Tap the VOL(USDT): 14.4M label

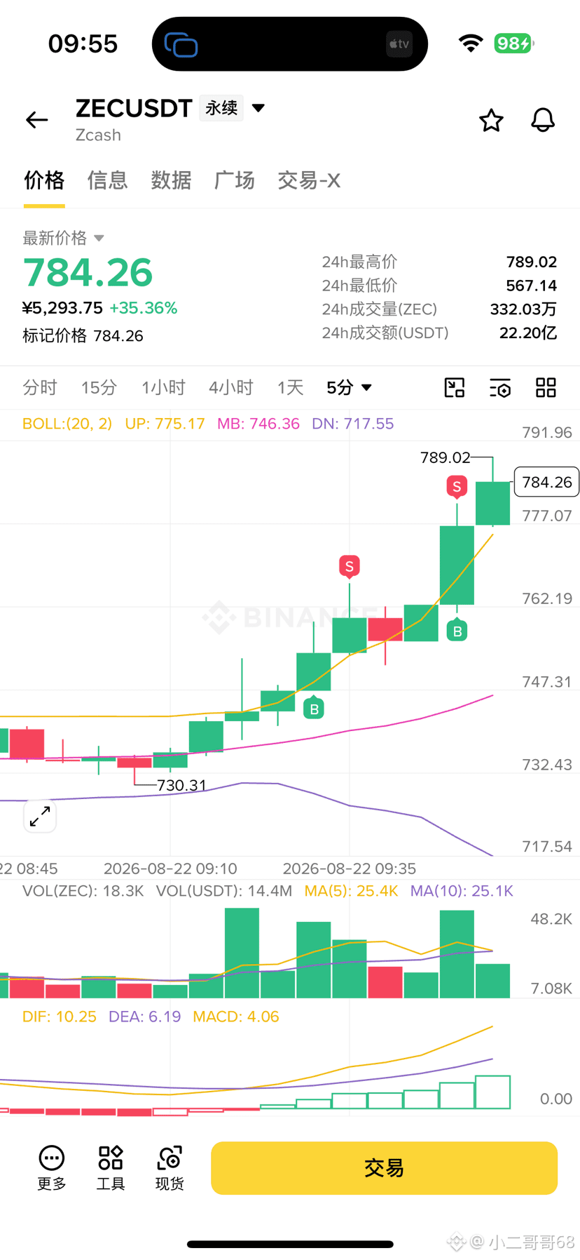click(224, 891)
